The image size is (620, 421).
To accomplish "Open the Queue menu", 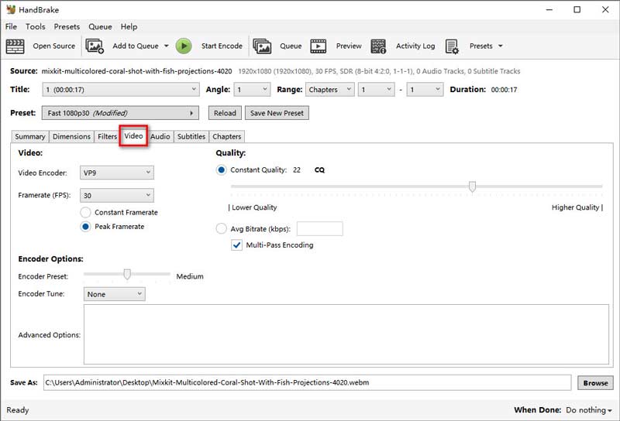I will click(100, 26).
